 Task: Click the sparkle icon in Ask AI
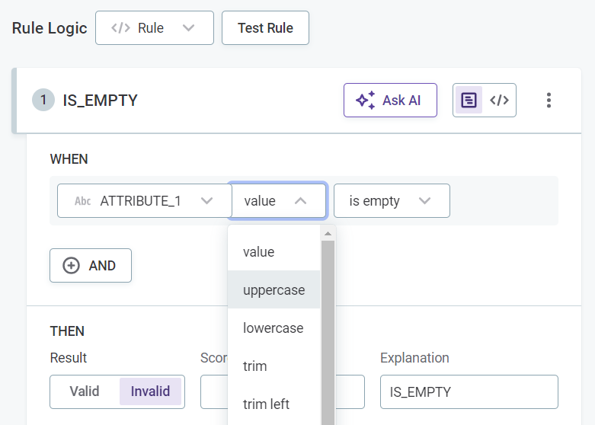[366, 101]
